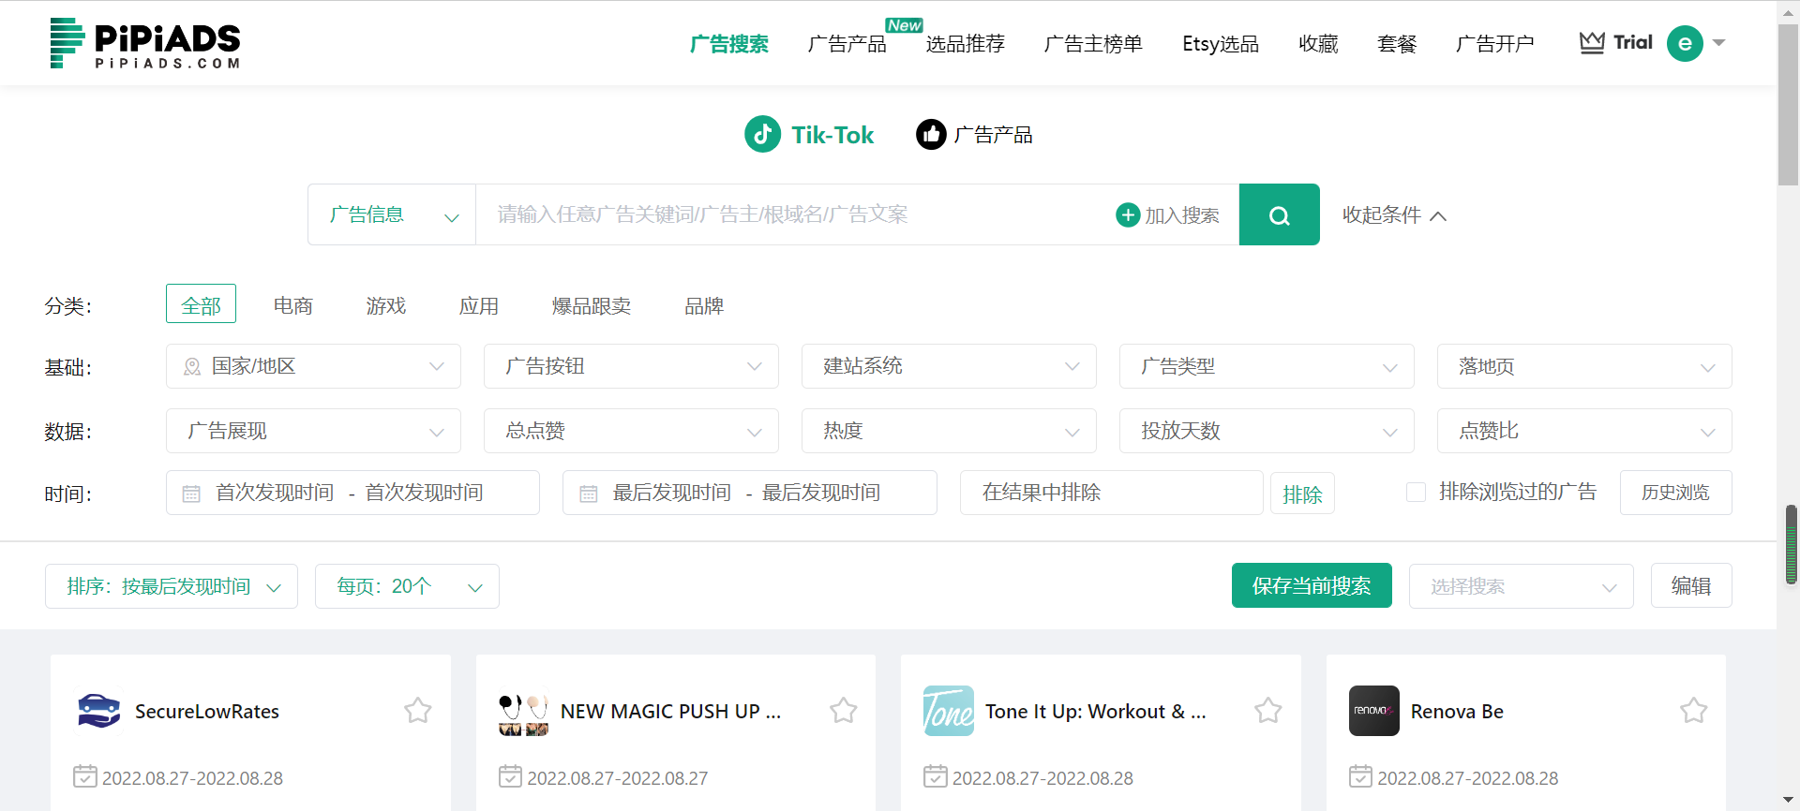Click calendar icon in 首次发现时间 field

click(191, 494)
